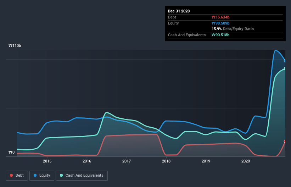
Task: Click the ₩90.518b cash value
Action: [x=220, y=35]
